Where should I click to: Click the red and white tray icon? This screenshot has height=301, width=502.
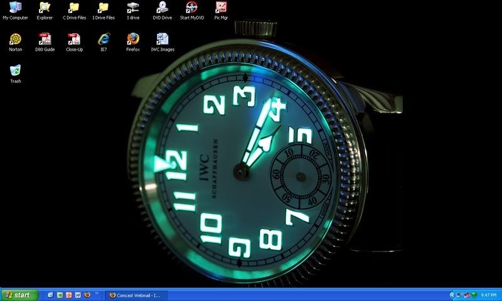click(x=467, y=295)
